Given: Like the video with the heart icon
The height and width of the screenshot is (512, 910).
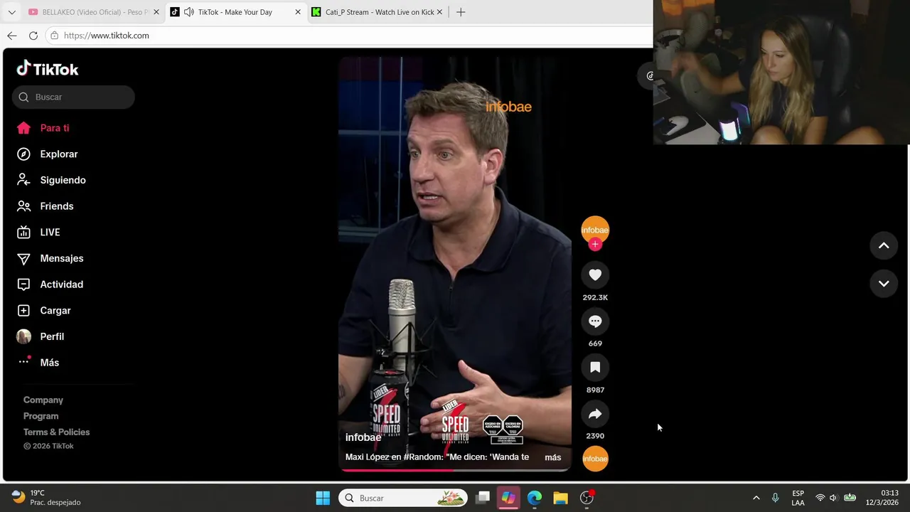Looking at the screenshot, I should click(x=595, y=275).
